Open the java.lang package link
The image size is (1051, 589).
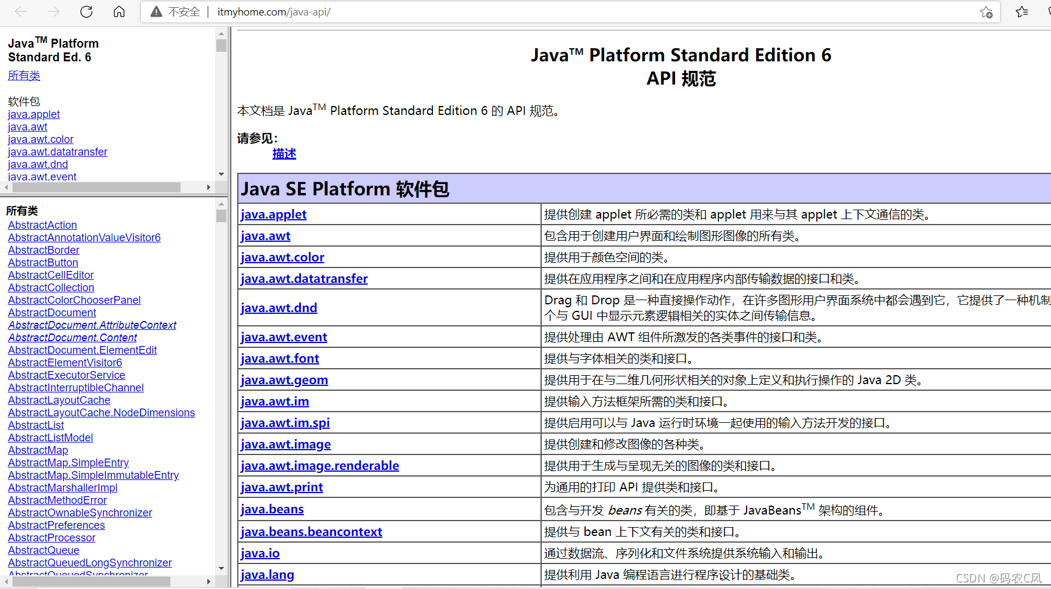click(268, 575)
